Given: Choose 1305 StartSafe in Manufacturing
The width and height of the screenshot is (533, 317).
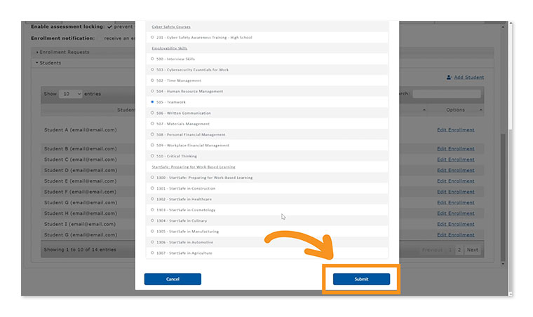Looking at the screenshot, I should click(x=152, y=231).
